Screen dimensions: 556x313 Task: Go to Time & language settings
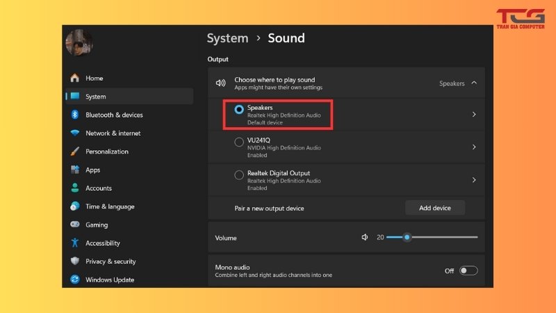coord(110,207)
